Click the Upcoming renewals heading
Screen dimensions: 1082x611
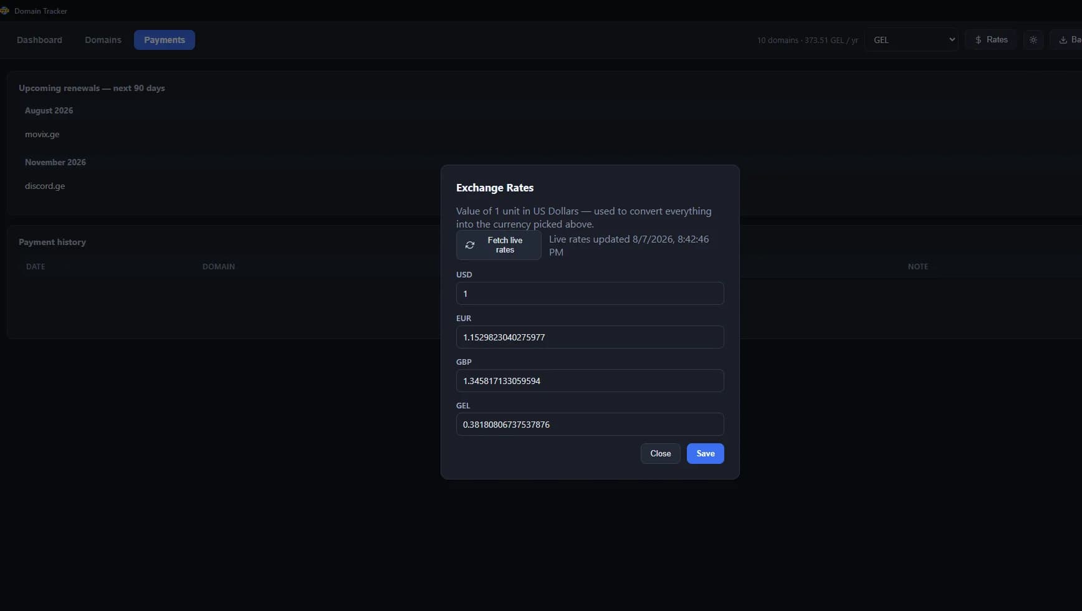92,88
